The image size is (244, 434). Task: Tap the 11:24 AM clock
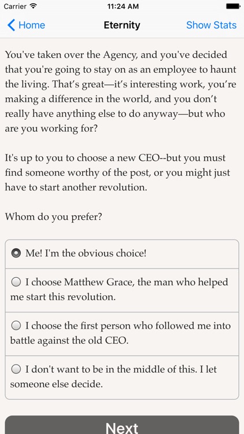tap(123, 6)
